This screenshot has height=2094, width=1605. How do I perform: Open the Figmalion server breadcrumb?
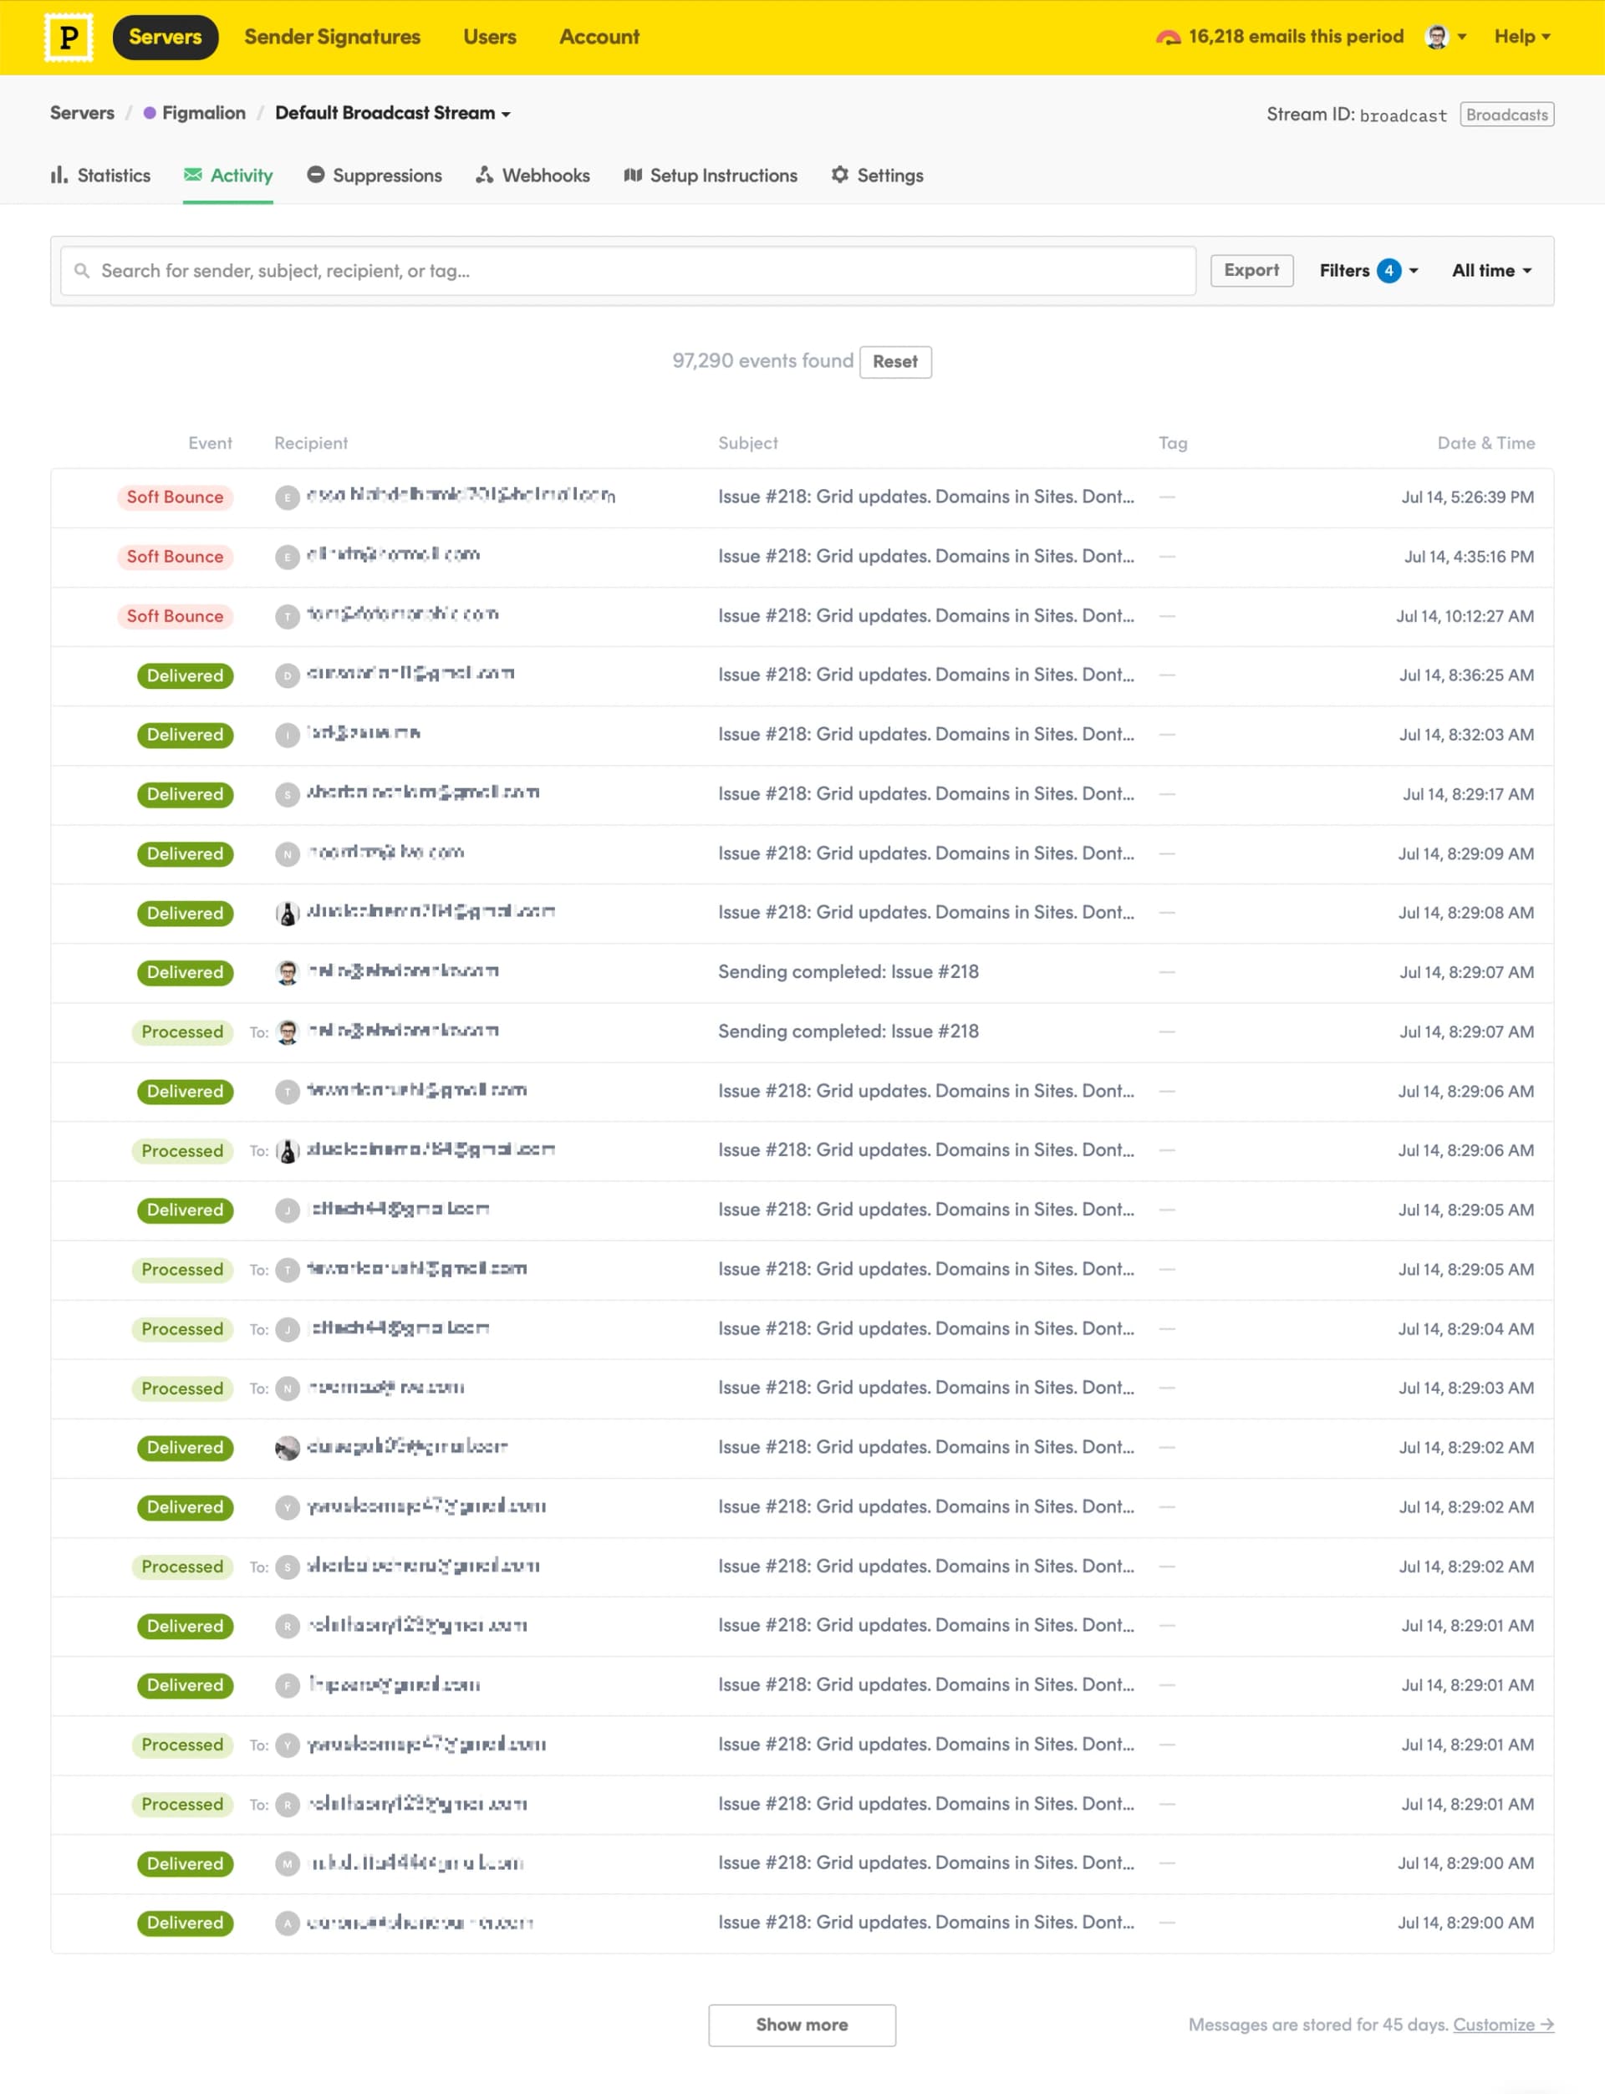coord(194,113)
